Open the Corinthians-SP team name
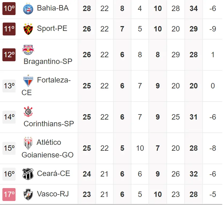This screenshot has height=205, width=223. click(49, 124)
